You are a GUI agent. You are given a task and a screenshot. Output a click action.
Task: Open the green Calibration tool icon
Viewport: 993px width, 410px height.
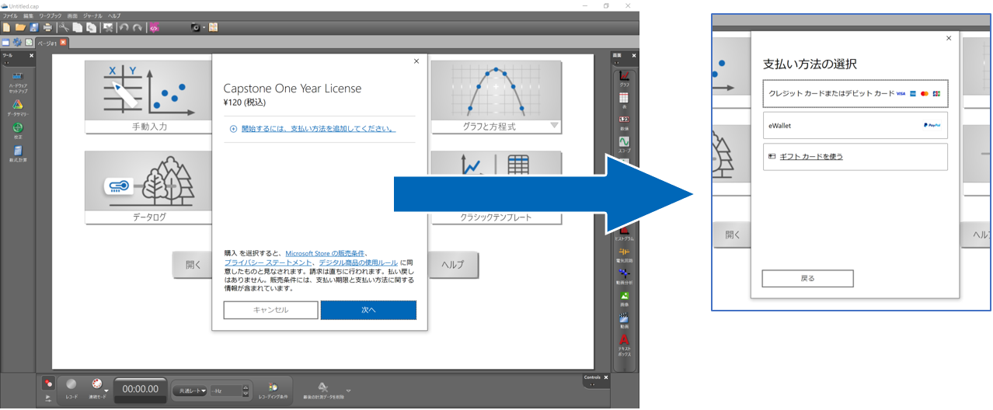coord(17,127)
